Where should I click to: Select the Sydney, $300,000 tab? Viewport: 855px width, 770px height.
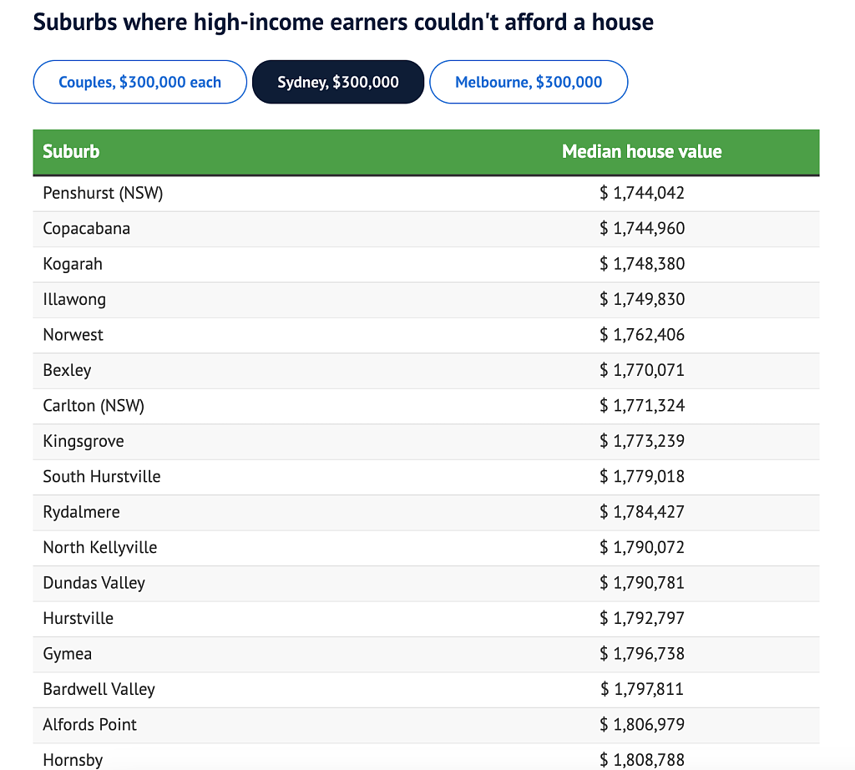pyautogui.click(x=338, y=82)
